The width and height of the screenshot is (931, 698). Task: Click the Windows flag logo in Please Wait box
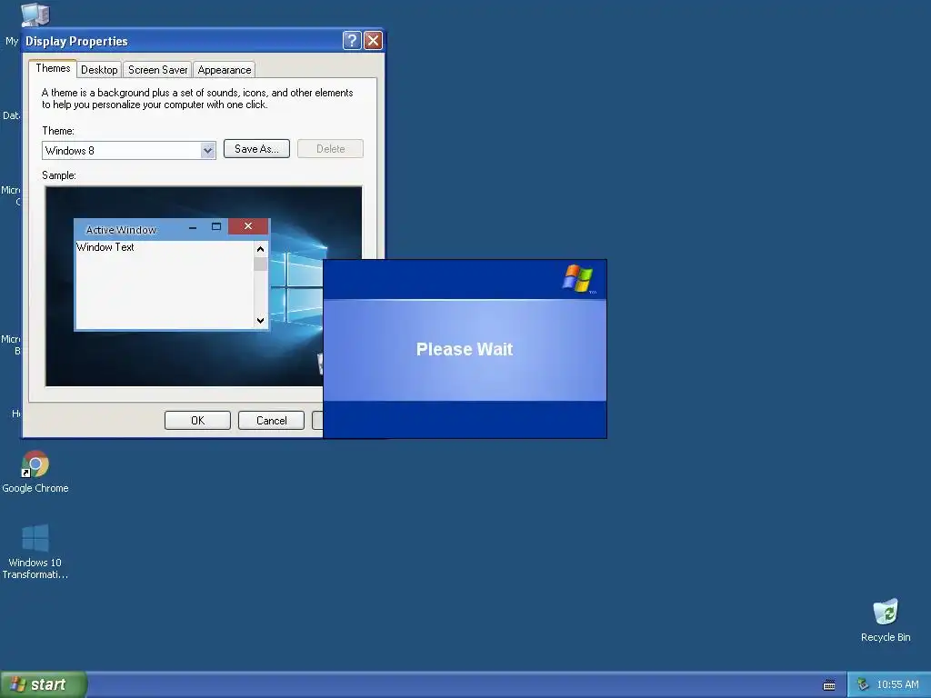(x=577, y=278)
